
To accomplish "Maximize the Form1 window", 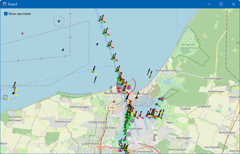I will pyautogui.click(x=221, y=4).
